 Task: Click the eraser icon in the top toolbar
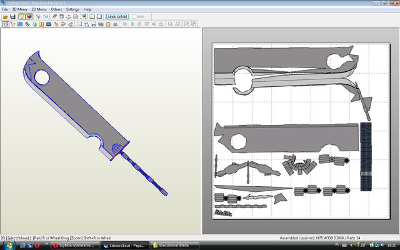pyautogui.click(x=54, y=16)
